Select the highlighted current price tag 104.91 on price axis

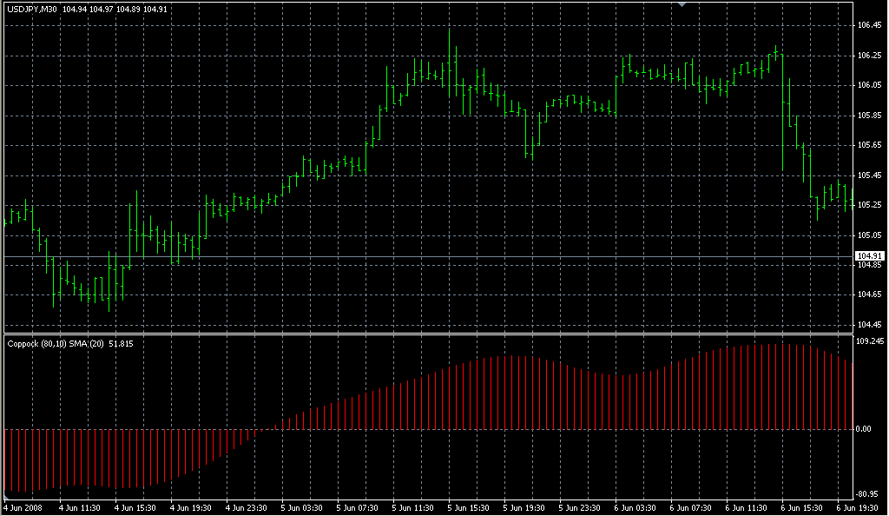870,256
